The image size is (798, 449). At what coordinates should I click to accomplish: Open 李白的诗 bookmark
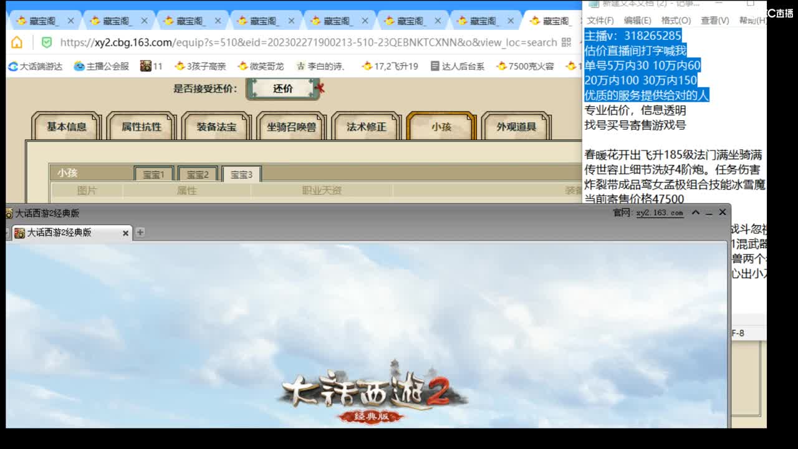[x=320, y=66]
